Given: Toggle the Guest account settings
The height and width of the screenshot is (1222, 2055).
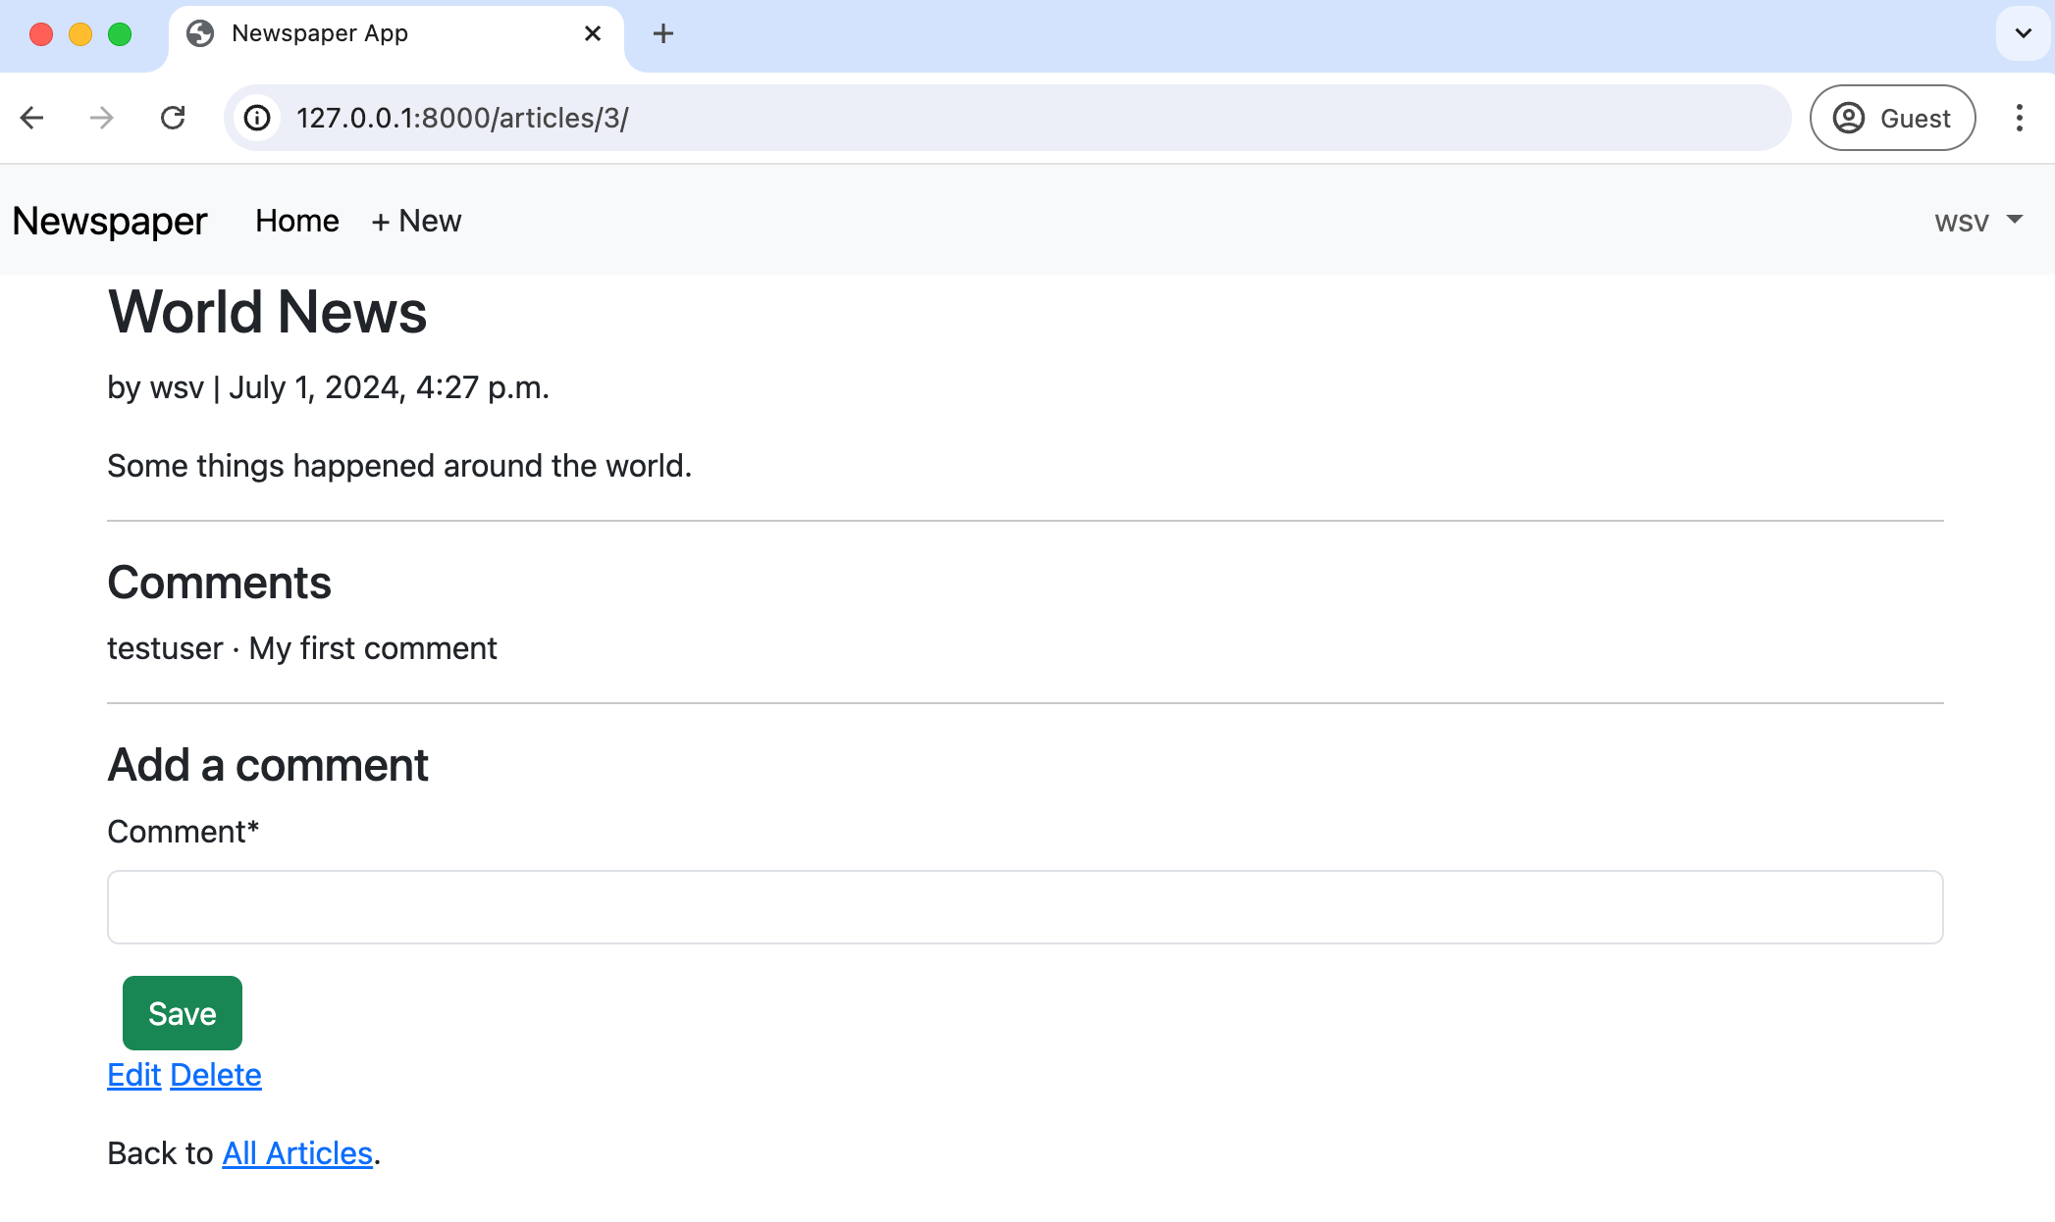Looking at the screenshot, I should tap(1892, 118).
